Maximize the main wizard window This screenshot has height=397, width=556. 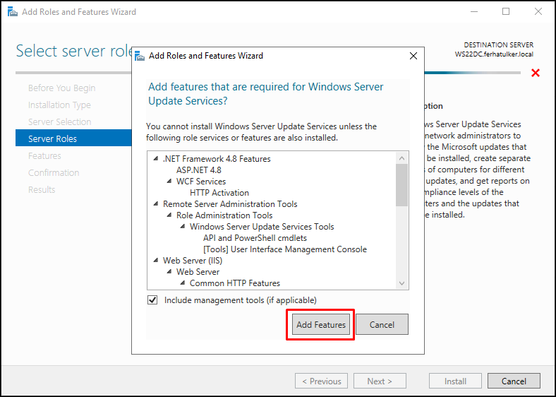coord(506,12)
